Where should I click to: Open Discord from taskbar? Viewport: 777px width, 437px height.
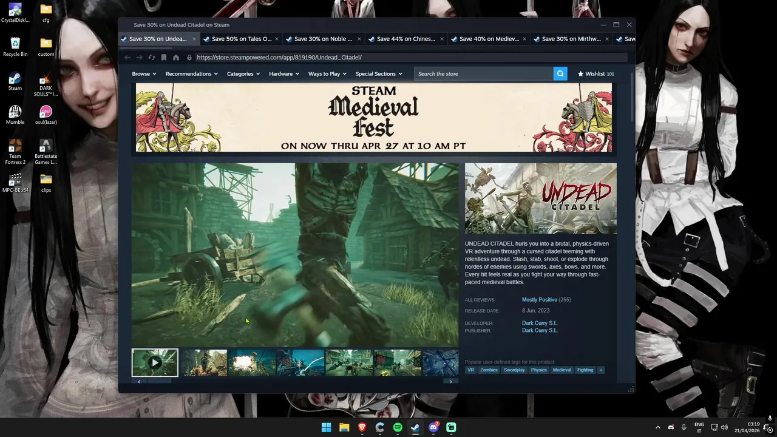[x=433, y=427]
